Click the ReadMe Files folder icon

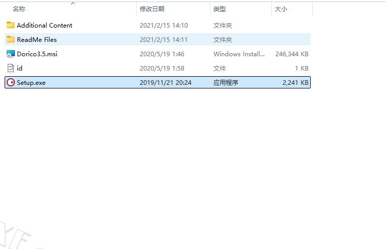tap(11, 39)
